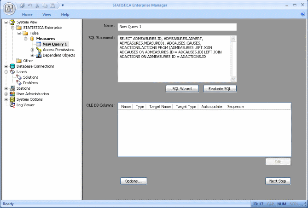Click the Paste clipboard icon
The height and width of the screenshot is (208, 308).
coord(52,6)
